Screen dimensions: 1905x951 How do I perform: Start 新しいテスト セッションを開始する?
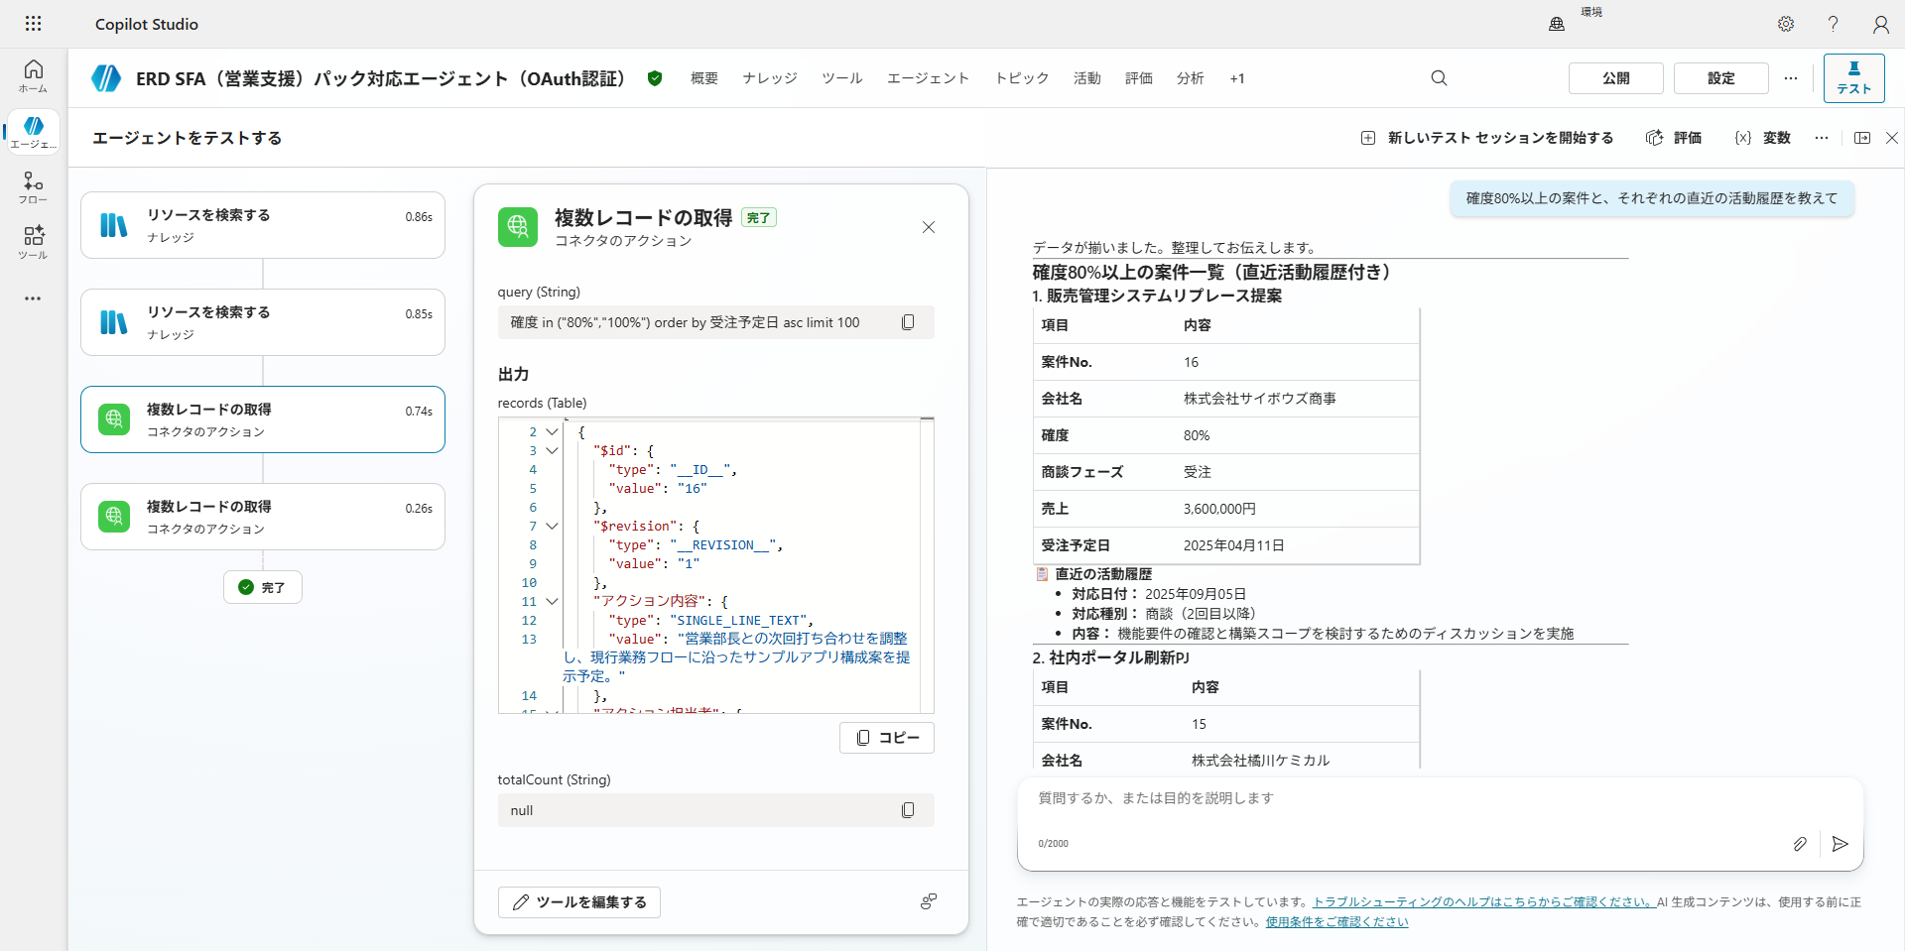coord(1487,138)
